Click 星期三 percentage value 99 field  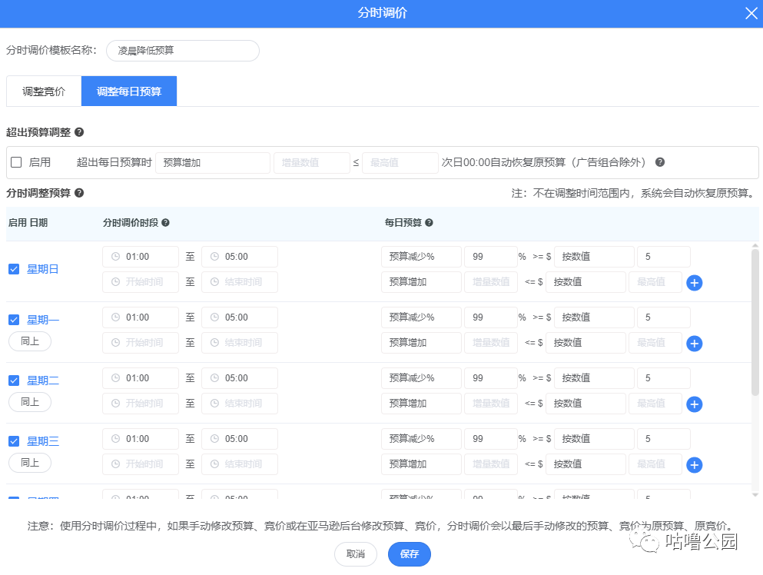point(491,439)
